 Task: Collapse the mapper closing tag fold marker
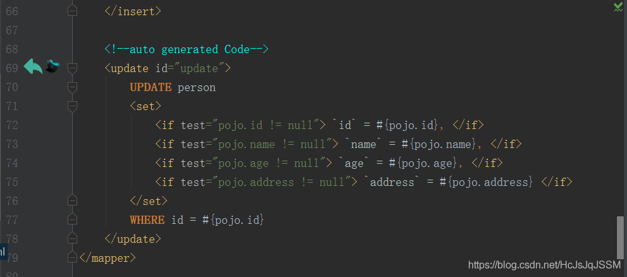72,257
